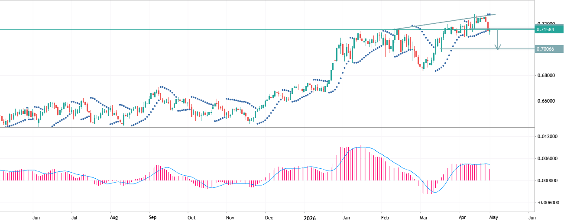Click the 0.70066 target price label

(549, 49)
